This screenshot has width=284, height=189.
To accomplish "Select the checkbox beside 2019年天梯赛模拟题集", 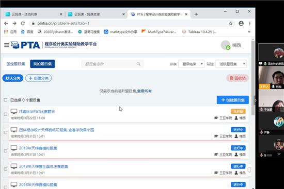I will point(6,151).
